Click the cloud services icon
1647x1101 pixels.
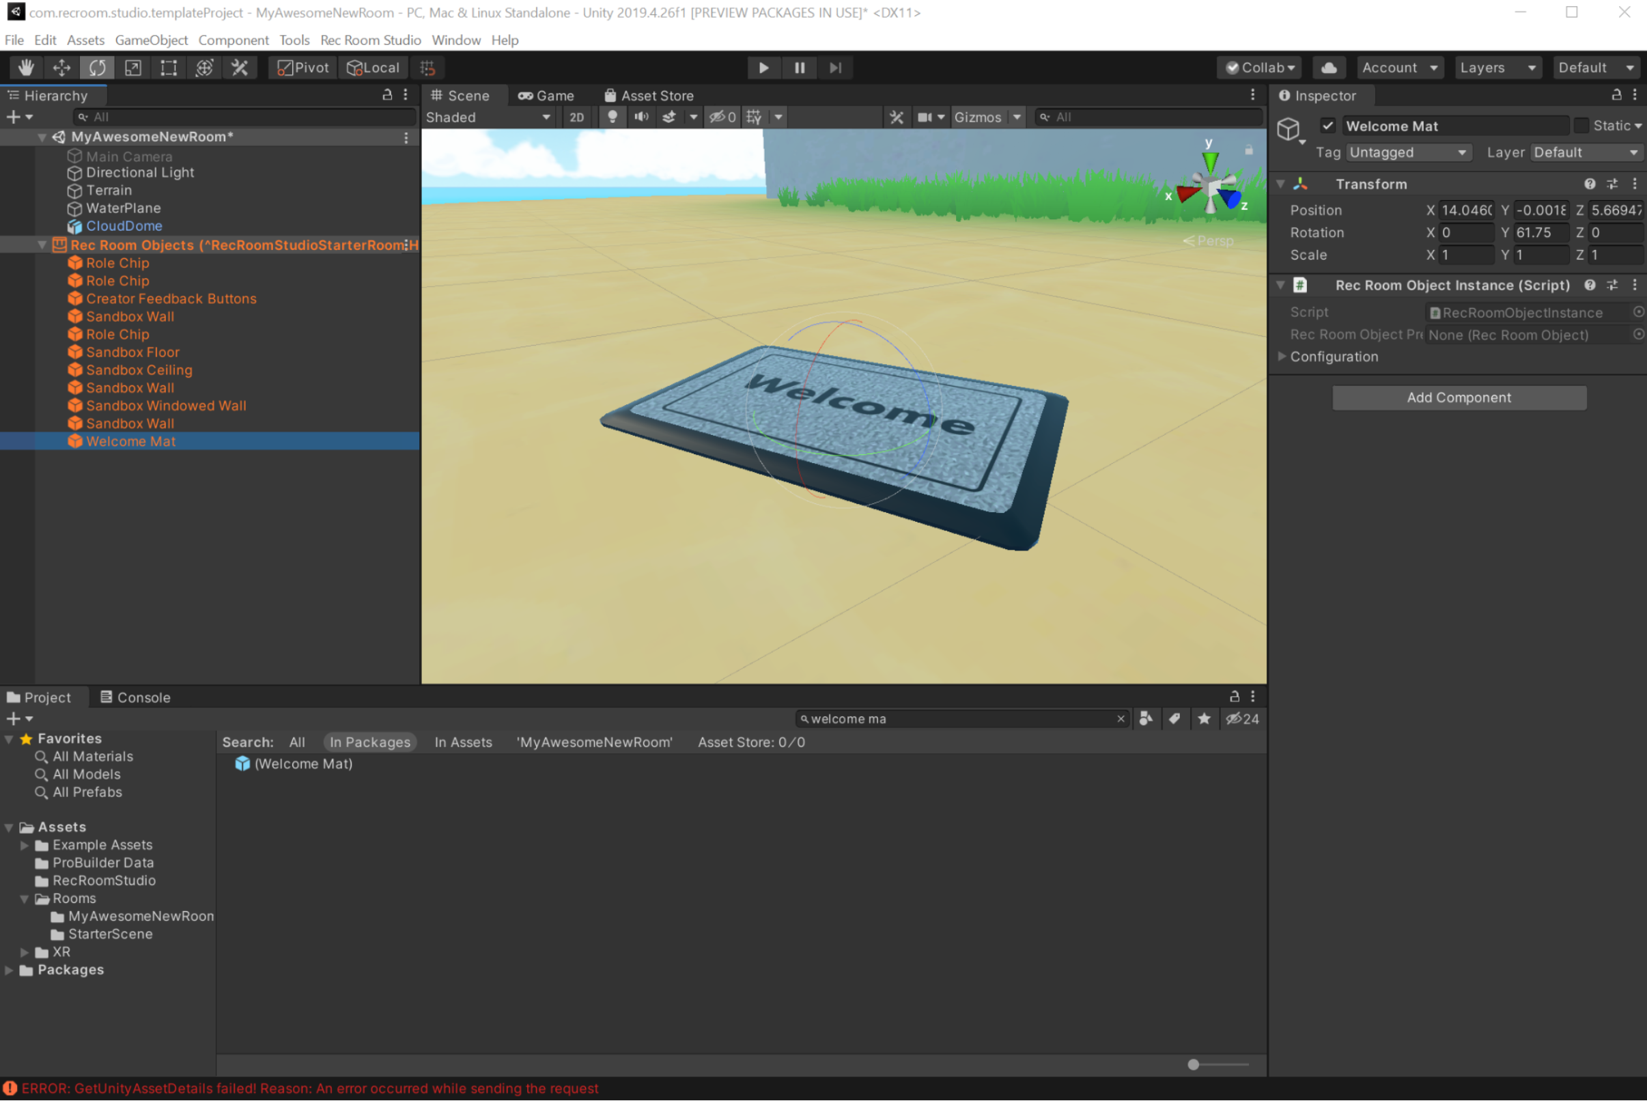[x=1328, y=68]
